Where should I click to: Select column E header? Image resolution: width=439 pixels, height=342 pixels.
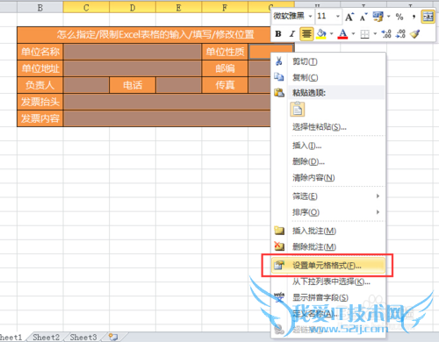178,8
